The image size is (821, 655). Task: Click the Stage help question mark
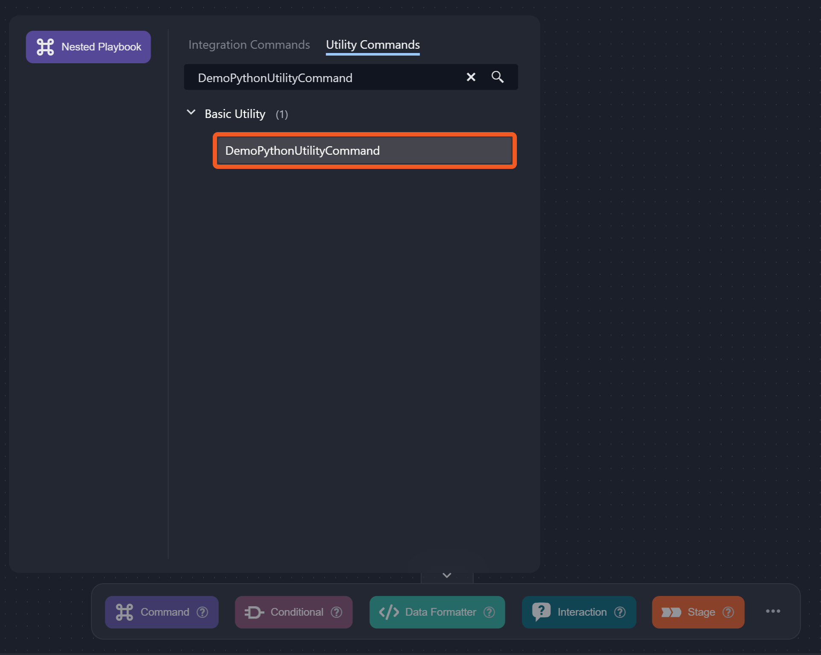click(728, 612)
